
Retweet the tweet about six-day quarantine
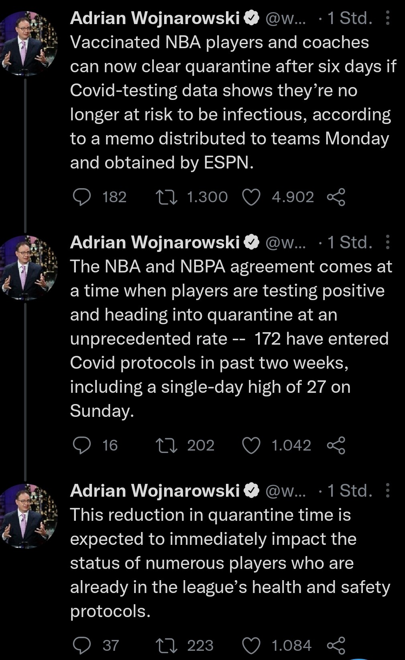tap(167, 197)
